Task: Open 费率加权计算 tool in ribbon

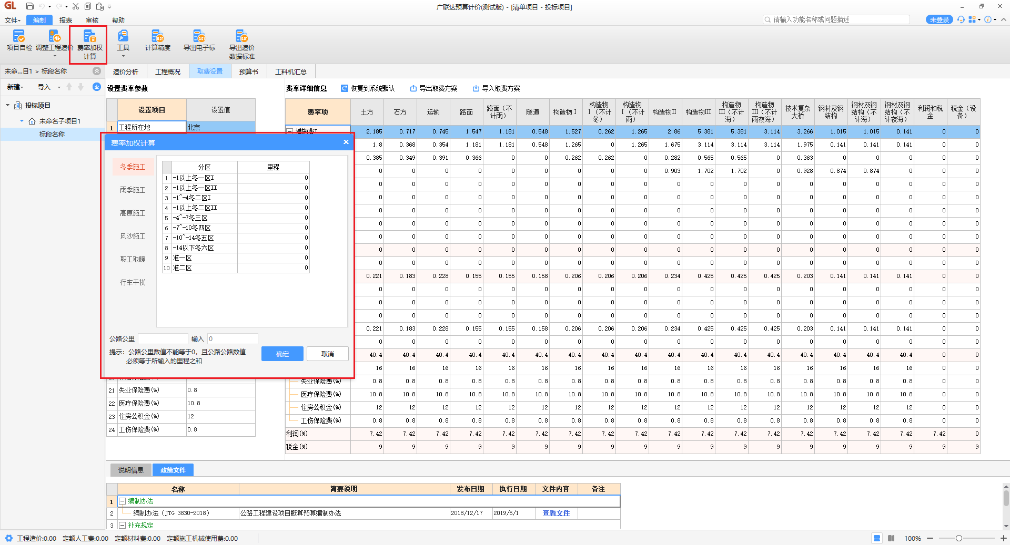Action: (89, 45)
